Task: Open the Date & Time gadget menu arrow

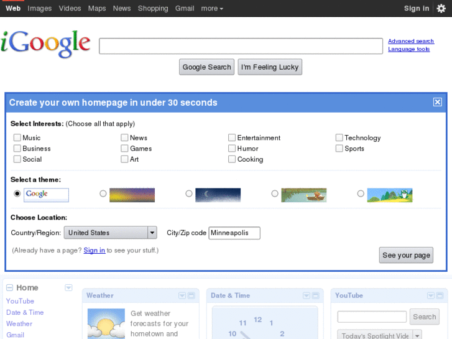Action: 307,295
